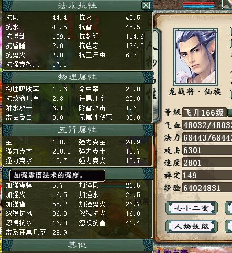Click the small green button beside 飞升166级
The image size is (232, 253).
coord(229,112)
